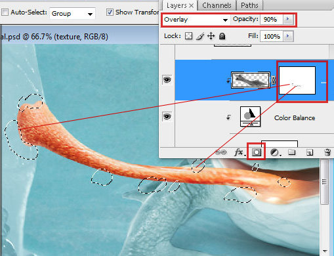
Task: Create new adjustment layer icon
Action: (275, 152)
